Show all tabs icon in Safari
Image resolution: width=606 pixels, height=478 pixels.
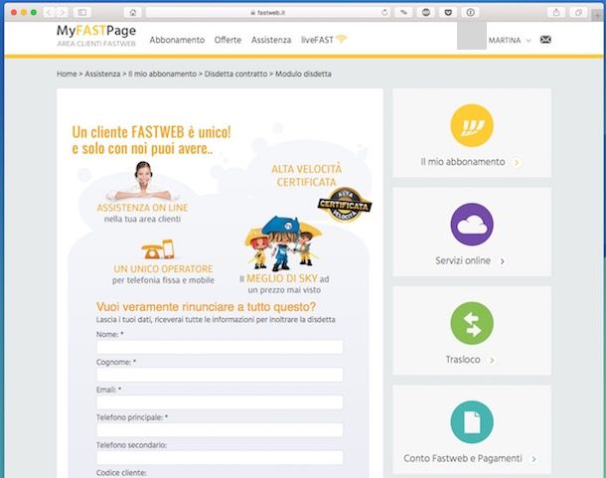(x=578, y=12)
